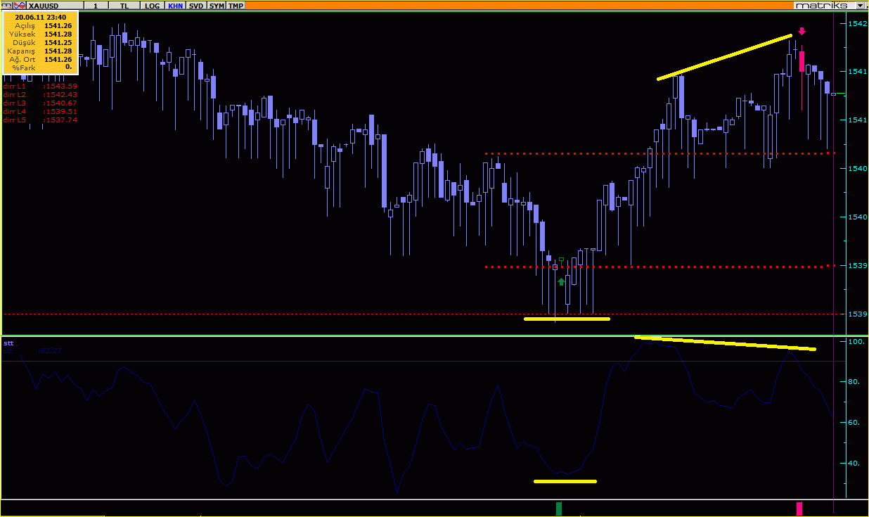The width and height of the screenshot is (869, 517).
Task: Toggle the LOG scale button
Action: pyautogui.click(x=152, y=5)
